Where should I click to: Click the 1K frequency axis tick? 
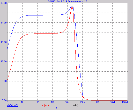(53, 102)
